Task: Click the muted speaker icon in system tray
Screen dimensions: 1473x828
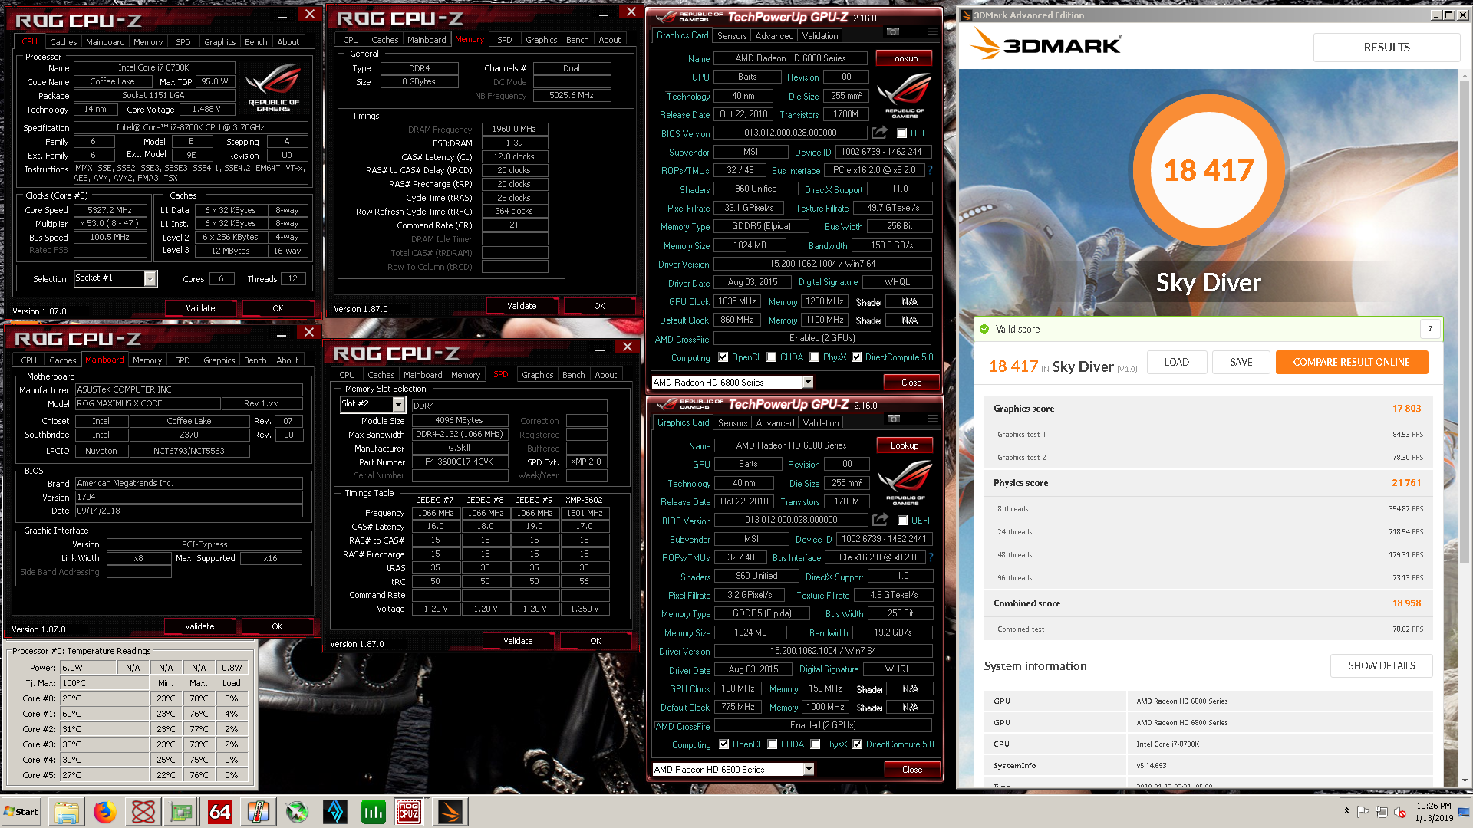Action: 1400,812
